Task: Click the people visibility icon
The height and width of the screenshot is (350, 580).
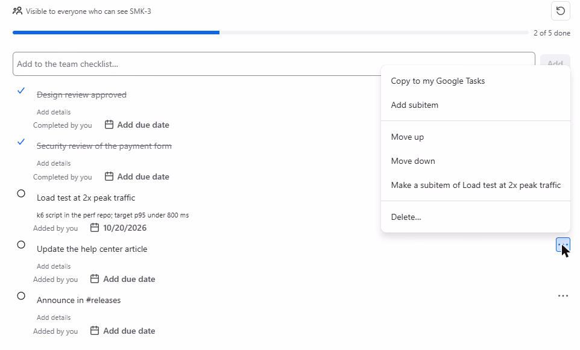Action: [17, 11]
